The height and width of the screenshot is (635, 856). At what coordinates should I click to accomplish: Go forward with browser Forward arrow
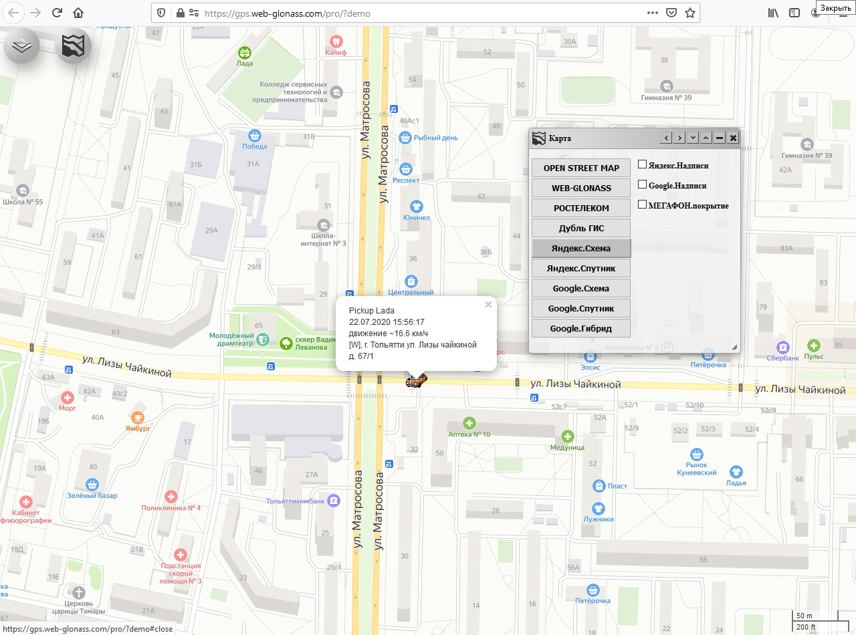tap(35, 13)
